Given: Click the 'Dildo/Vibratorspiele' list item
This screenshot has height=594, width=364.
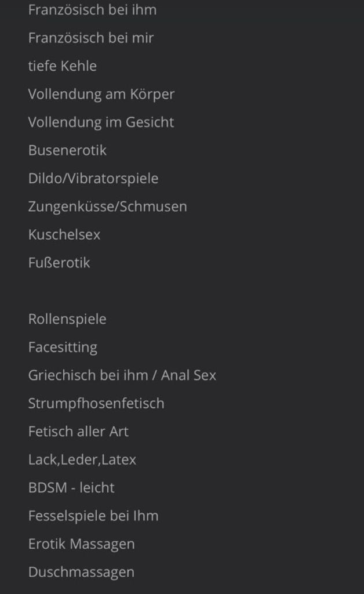Looking at the screenshot, I should coord(93,179).
